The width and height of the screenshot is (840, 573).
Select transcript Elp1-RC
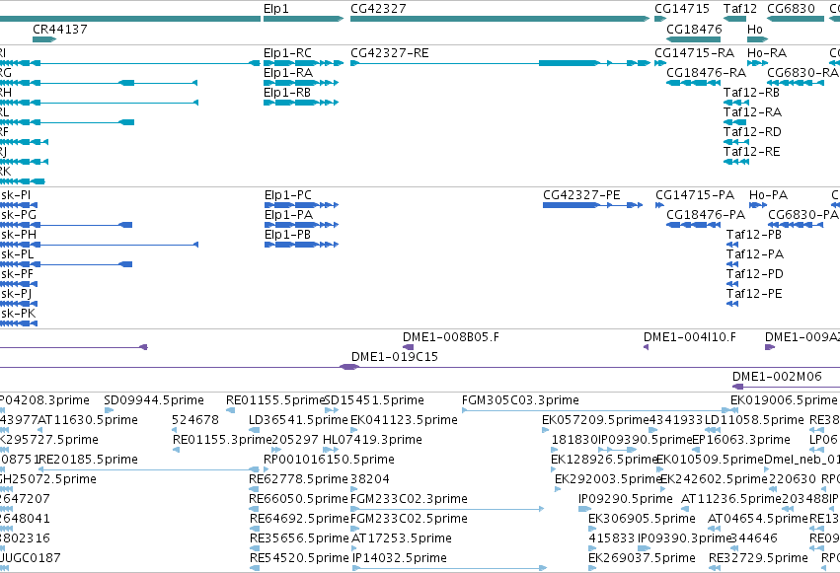[303, 63]
